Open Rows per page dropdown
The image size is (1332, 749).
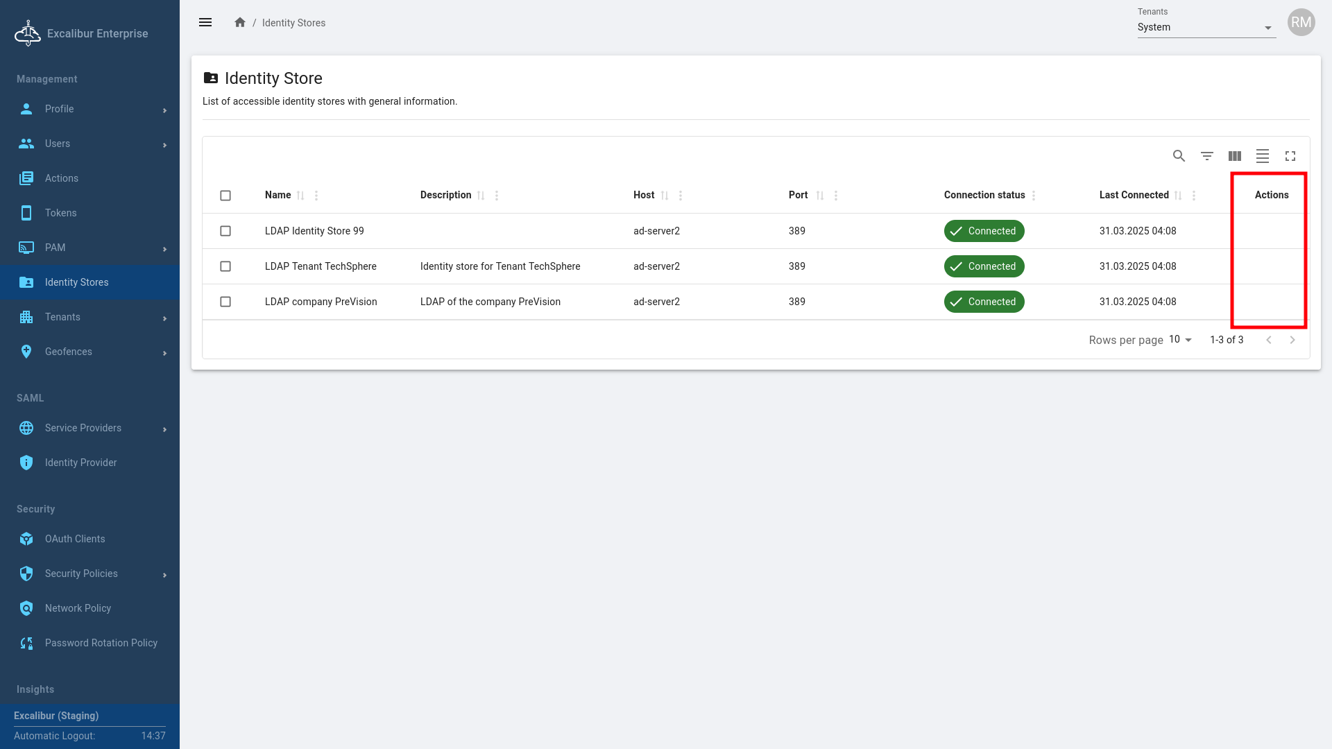tap(1180, 340)
